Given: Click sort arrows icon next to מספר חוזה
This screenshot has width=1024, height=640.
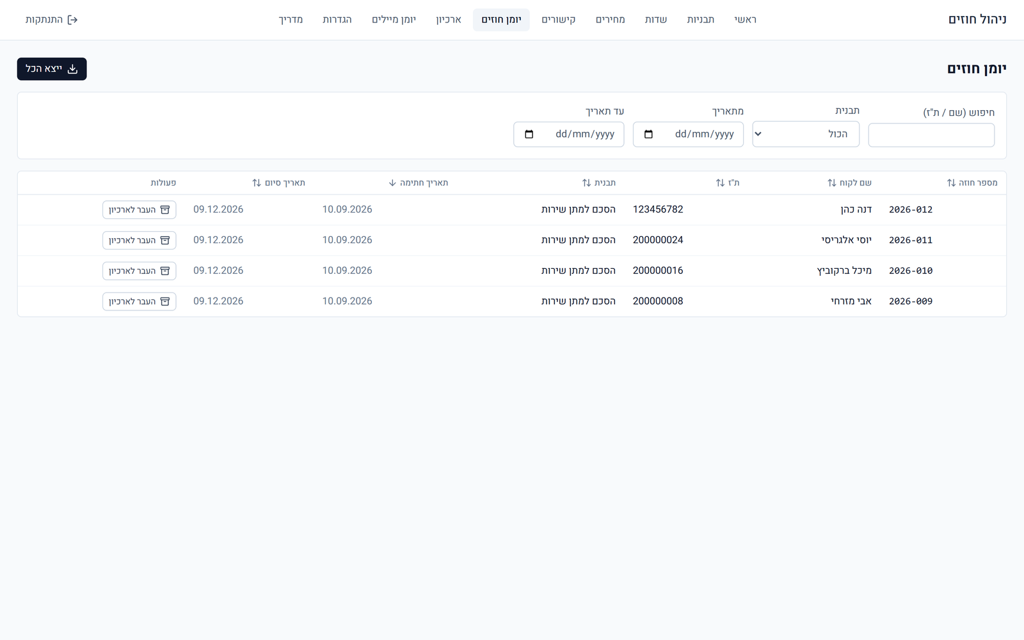Looking at the screenshot, I should pyautogui.click(x=951, y=183).
